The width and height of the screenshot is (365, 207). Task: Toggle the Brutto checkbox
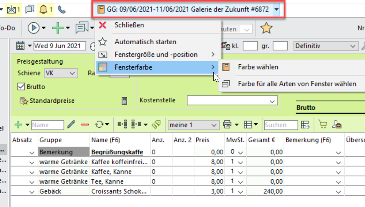tap(22, 87)
